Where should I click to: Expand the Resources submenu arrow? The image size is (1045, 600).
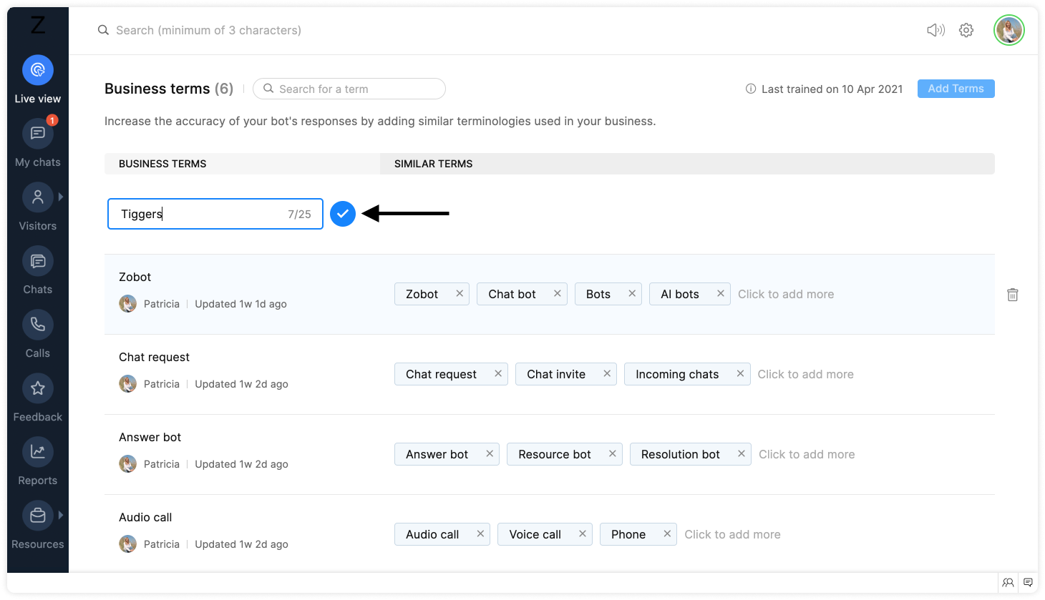61,515
